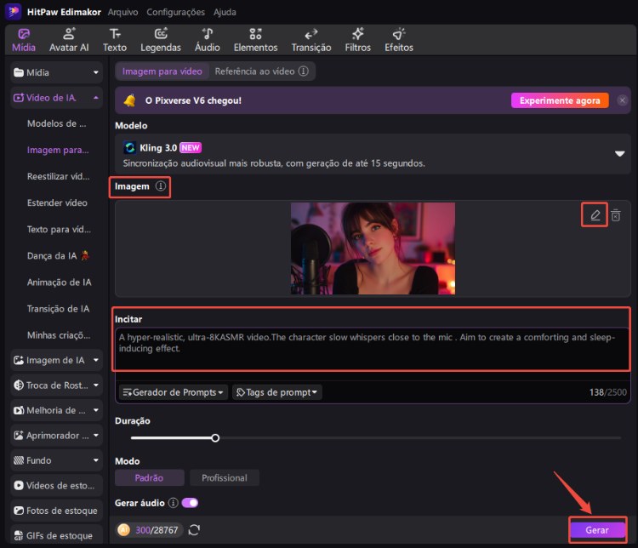The height and width of the screenshot is (548, 638).
Task: Select the Padrão mode
Action: (150, 477)
